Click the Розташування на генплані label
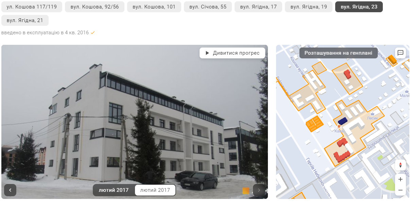Viewport: 410px width, 202px height. pos(338,53)
